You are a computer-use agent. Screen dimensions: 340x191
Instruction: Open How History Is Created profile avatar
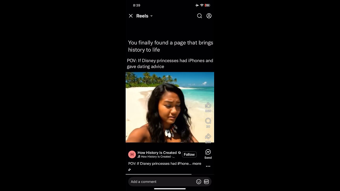pos(132,154)
